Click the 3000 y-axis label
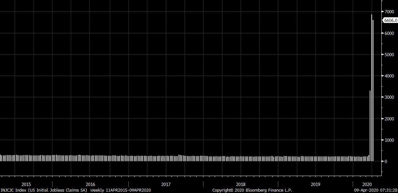This screenshot has height=193, width=398. 389,97
